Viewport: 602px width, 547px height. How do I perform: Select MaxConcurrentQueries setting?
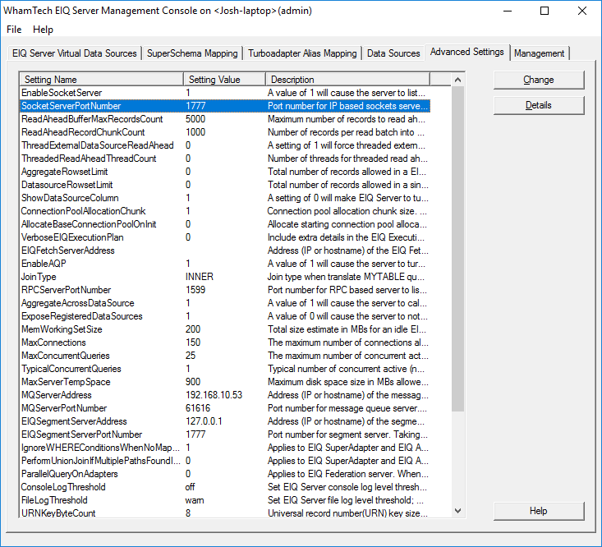point(224,356)
